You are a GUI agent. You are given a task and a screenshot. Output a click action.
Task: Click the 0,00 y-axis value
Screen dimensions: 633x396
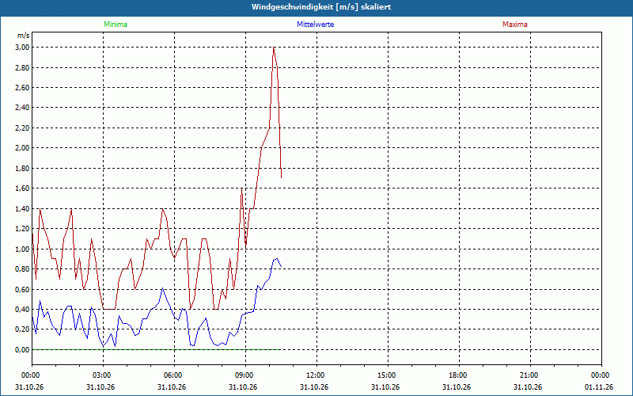click(x=23, y=349)
